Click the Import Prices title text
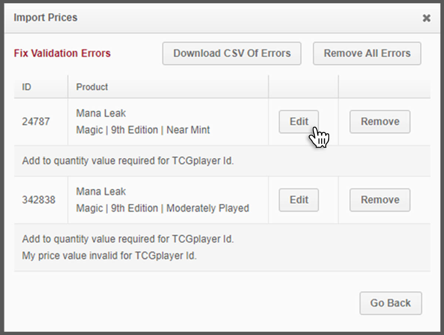Screen dimensions: 444x335 [45, 17]
